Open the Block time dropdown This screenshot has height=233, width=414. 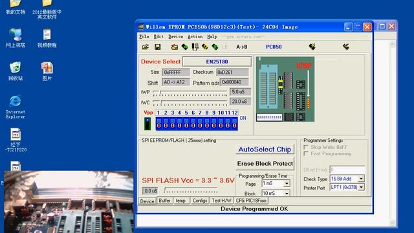287,194
